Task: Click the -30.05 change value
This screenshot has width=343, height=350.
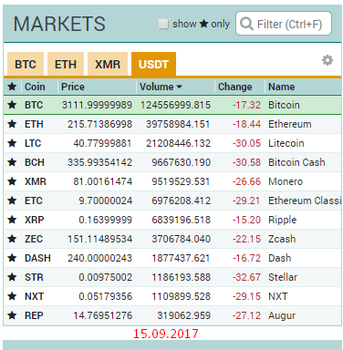Action: click(x=246, y=143)
